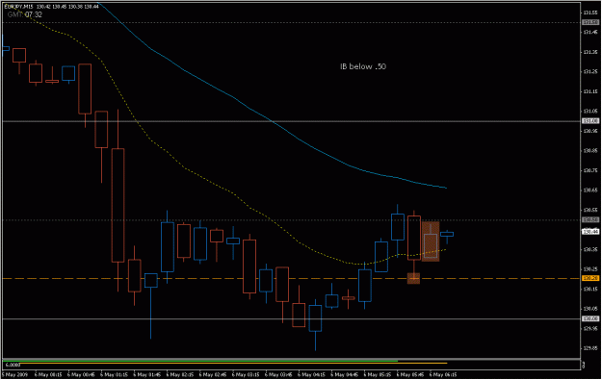Click the 131.50 dotted level label

pyautogui.click(x=590, y=23)
